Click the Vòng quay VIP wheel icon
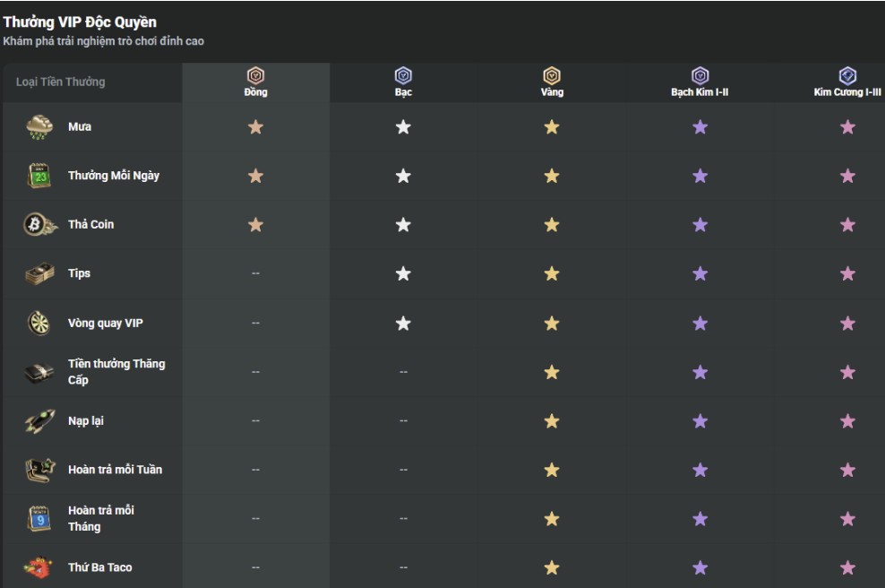Image resolution: width=885 pixels, height=588 pixels. (x=39, y=323)
